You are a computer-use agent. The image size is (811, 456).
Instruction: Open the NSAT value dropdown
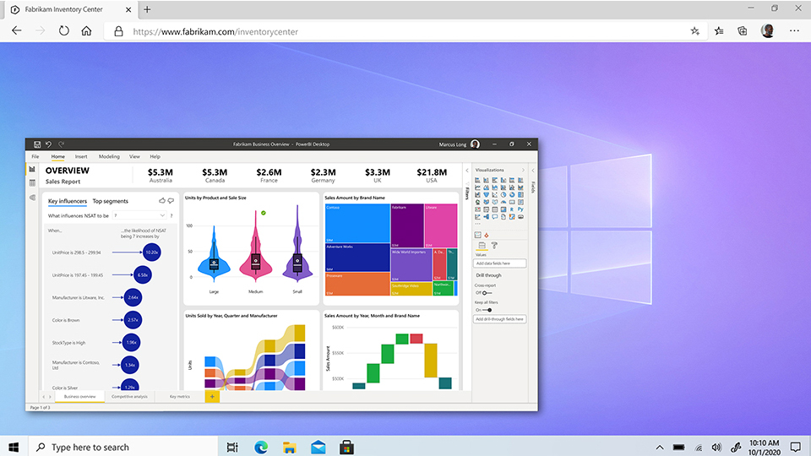[139, 215]
